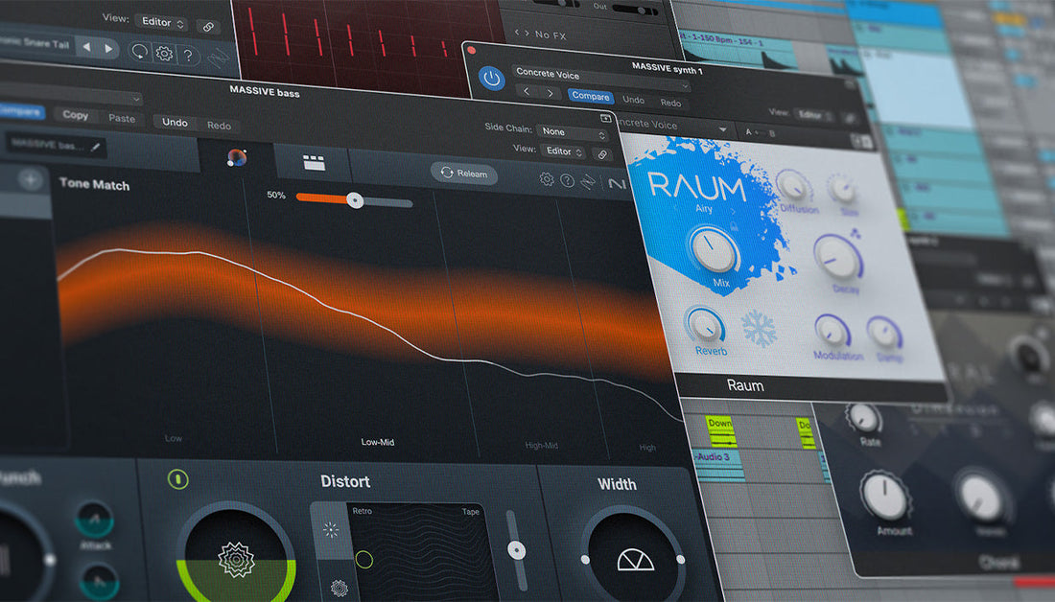This screenshot has height=602, width=1055.
Task: Select spiky gear distortion mode in Distort
Action: (x=340, y=589)
